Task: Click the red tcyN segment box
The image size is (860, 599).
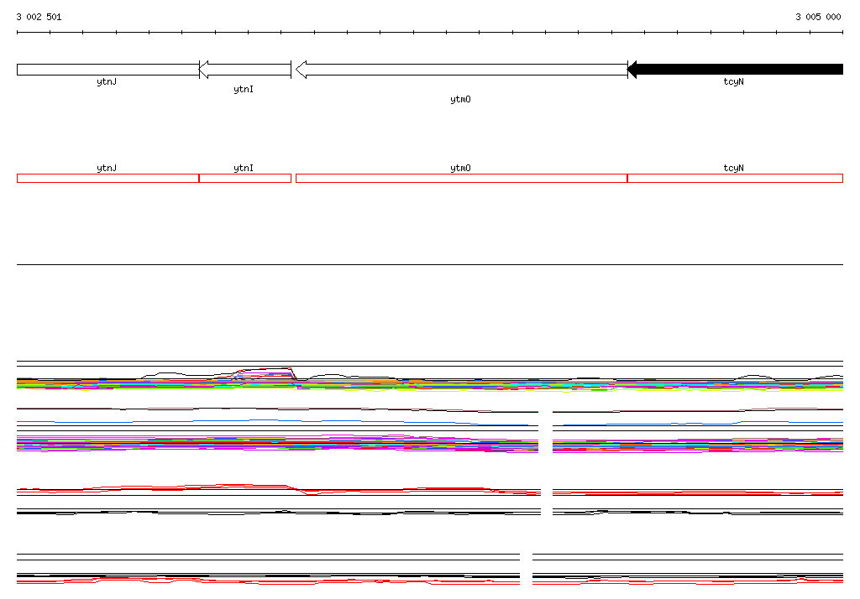Action: pos(735,178)
